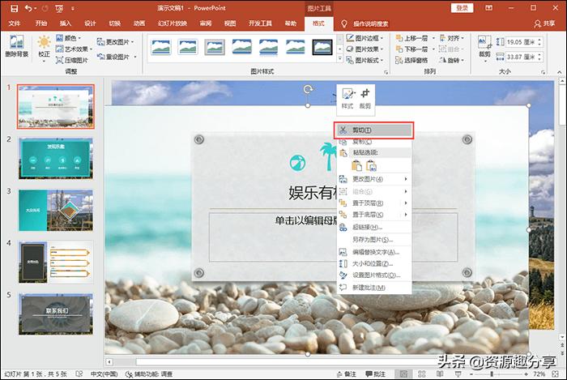The width and height of the screenshot is (567, 380).
Task: Click Notes (备注) in status bar
Action: (x=346, y=374)
